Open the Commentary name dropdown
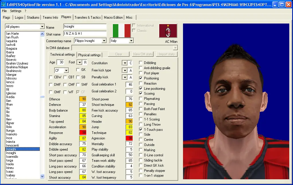The width and height of the screenshot is (293, 185). click(104, 41)
